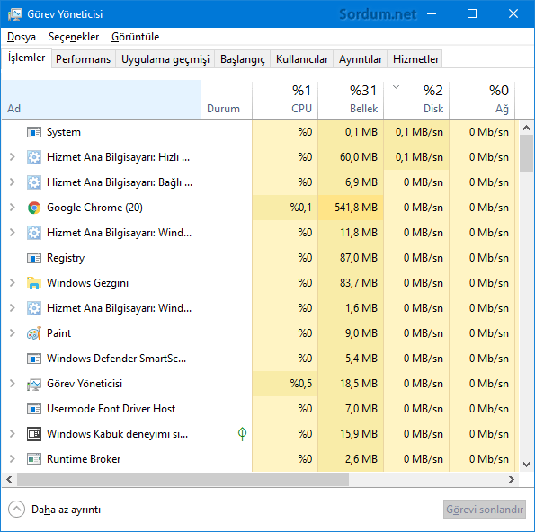This screenshot has height=532, width=535.
Task: Open the Seçenekler menu
Action: click(x=74, y=37)
